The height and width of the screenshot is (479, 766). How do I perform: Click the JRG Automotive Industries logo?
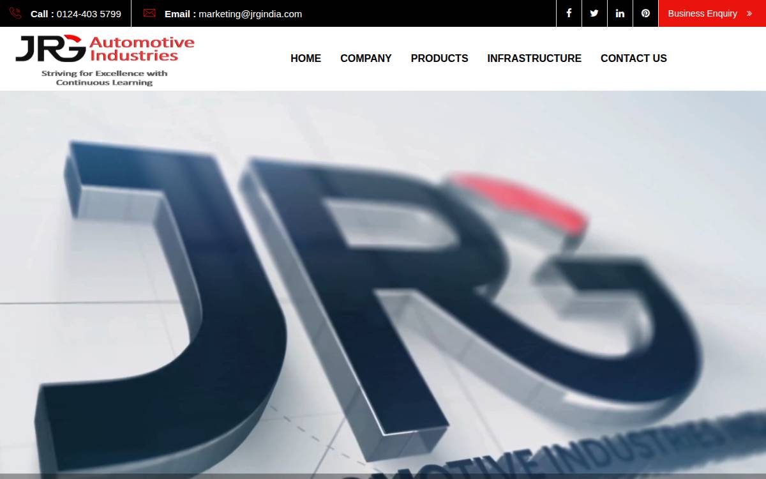[105, 60]
